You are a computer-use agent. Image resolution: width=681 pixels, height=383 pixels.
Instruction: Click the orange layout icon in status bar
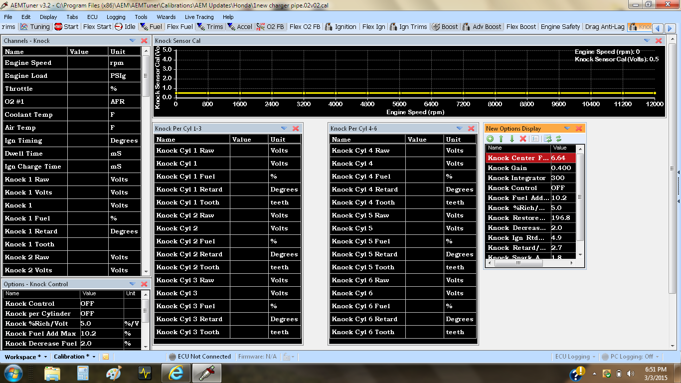click(105, 357)
